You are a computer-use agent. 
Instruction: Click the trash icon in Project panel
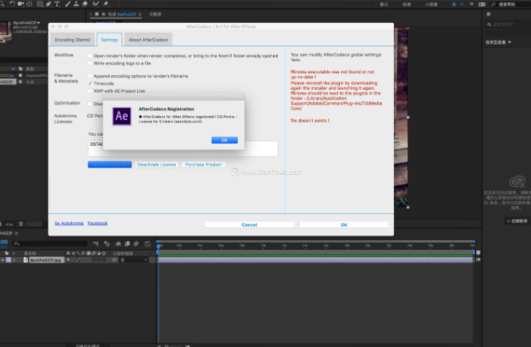(x=21, y=224)
